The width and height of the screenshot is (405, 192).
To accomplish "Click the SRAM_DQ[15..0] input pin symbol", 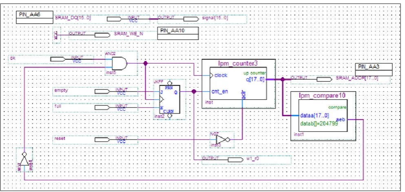I will tap(114, 19).
